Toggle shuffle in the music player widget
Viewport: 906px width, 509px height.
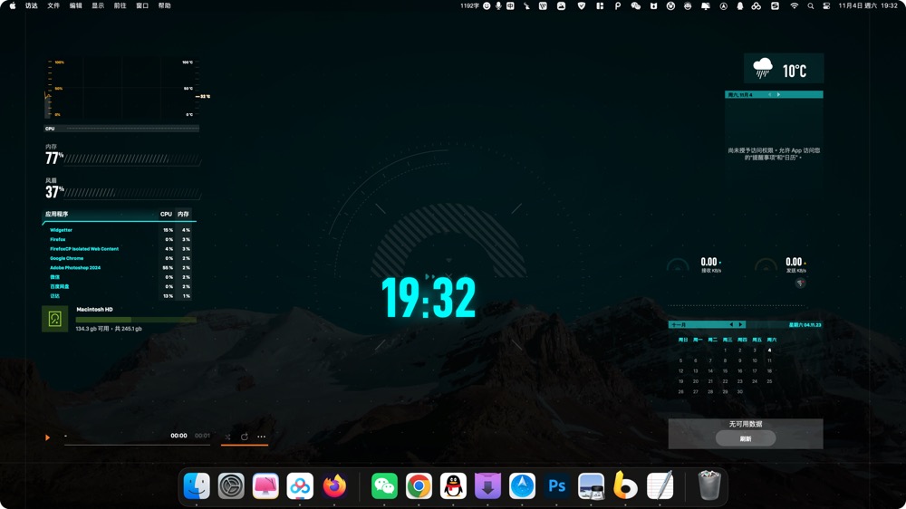(227, 437)
